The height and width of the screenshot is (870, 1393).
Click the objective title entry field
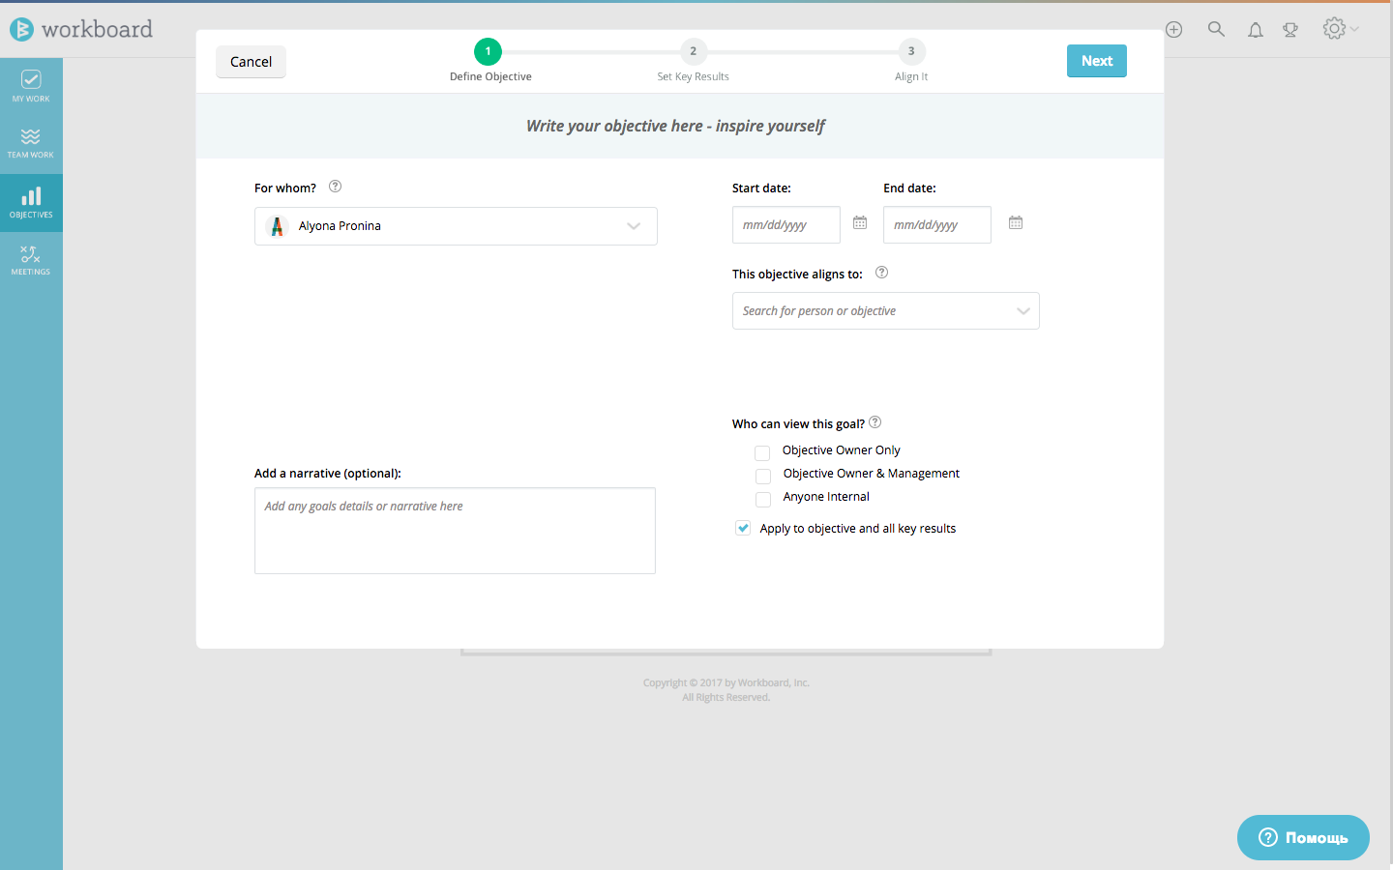tap(675, 126)
